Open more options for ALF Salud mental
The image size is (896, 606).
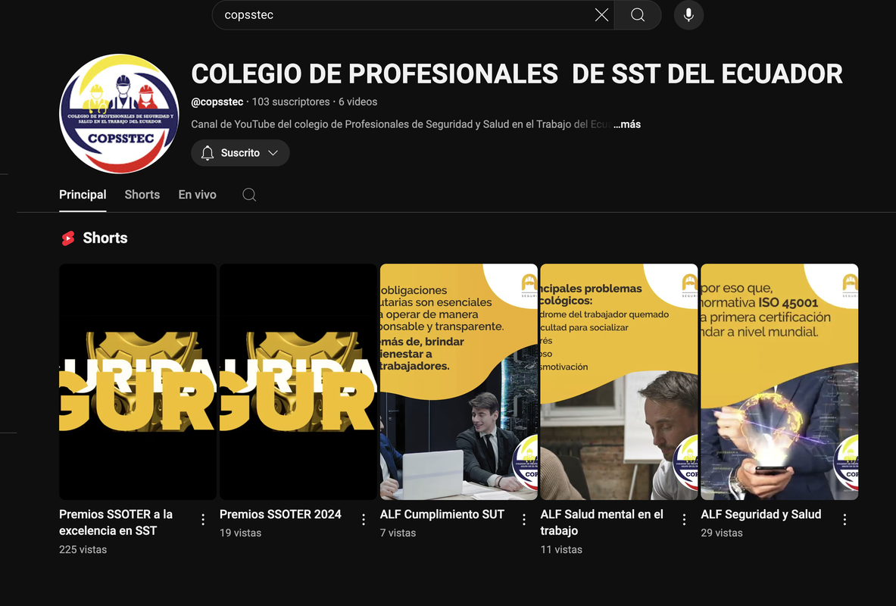pos(684,519)
